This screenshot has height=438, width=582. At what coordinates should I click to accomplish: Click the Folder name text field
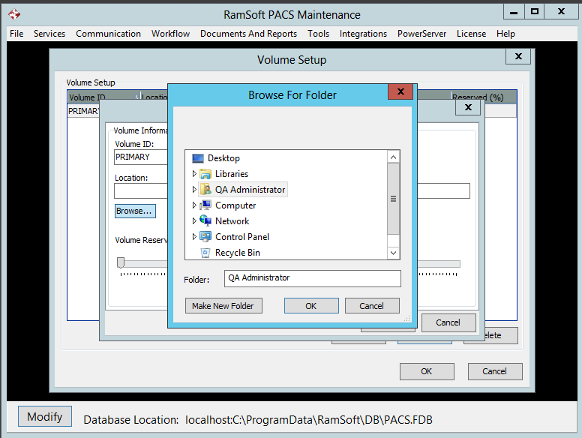pyautogui.click(x=312, y=278)
